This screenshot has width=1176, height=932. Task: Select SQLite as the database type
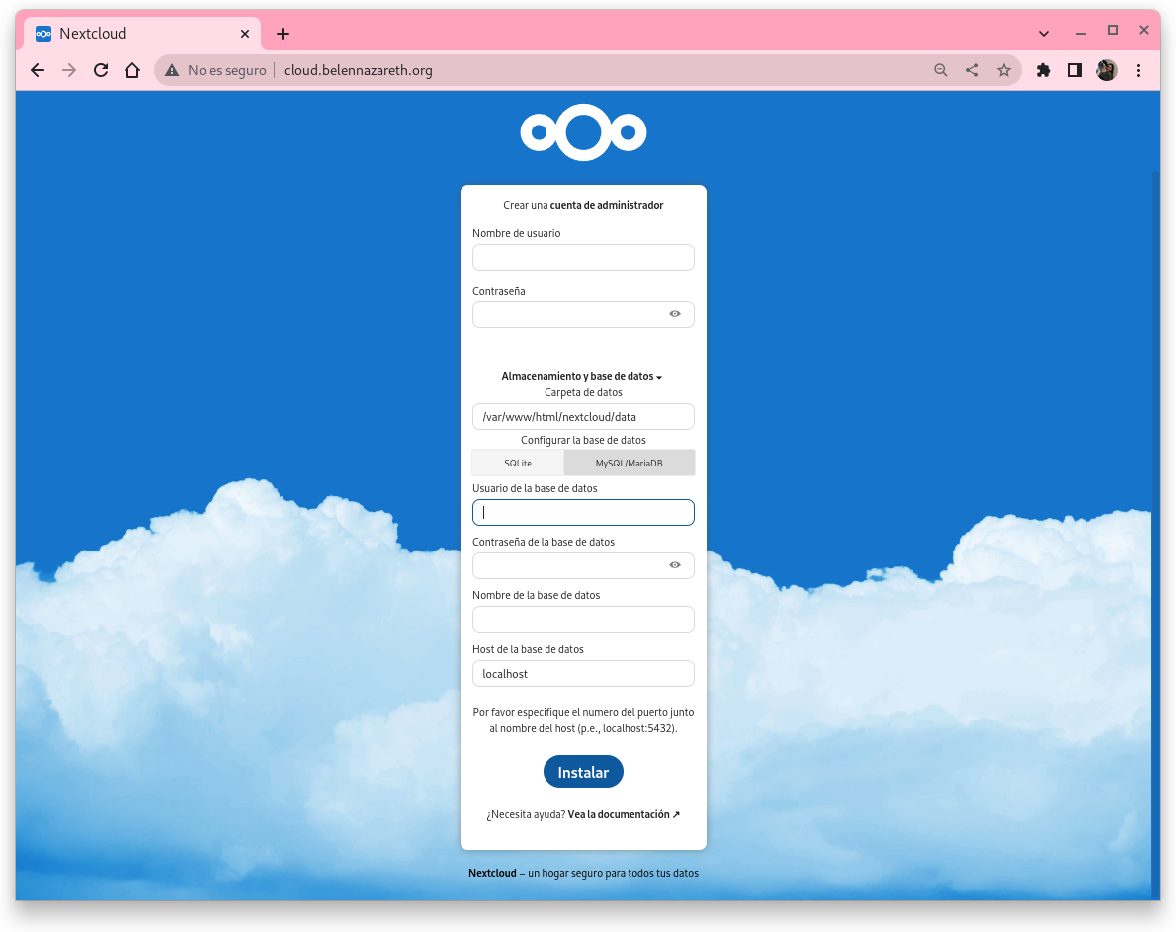point(518,463)
